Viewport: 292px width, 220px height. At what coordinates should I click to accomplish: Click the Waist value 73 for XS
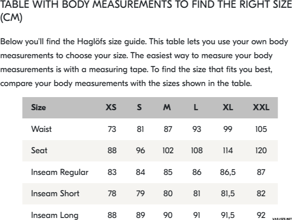(x=112, y=129)
